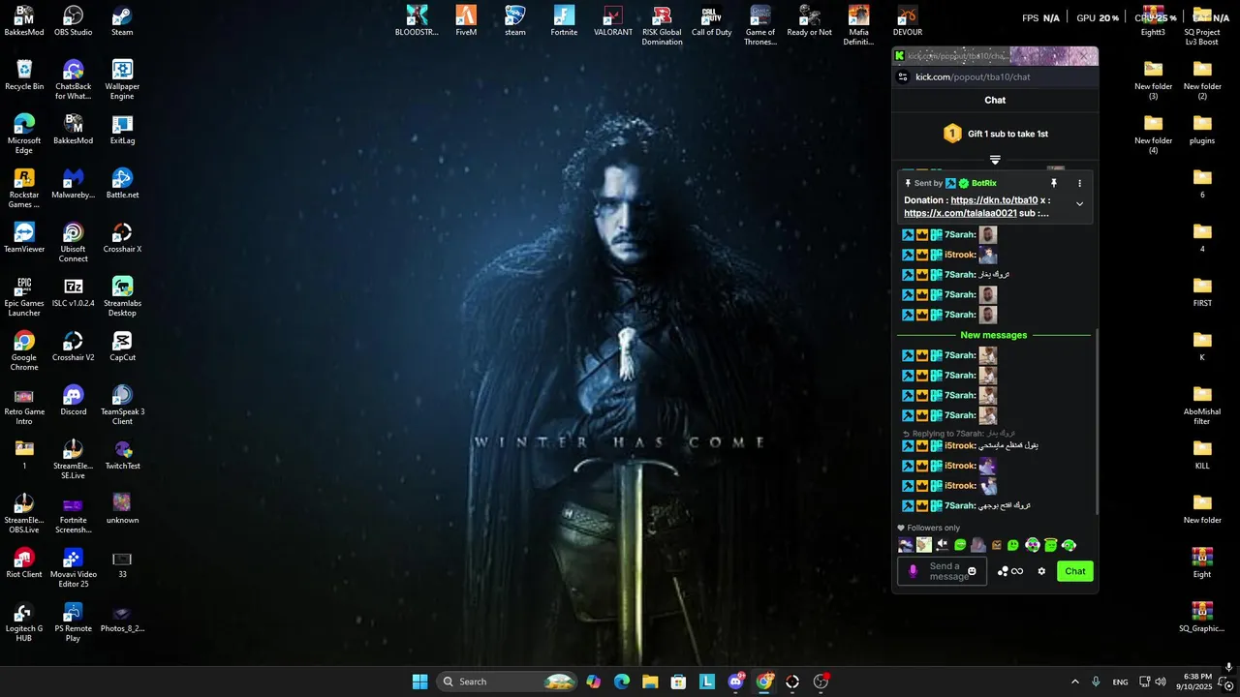Viewport: 1240px width, 697px height.
Task: Open the Fortnite desktop shortcut
Action: pos(564,20)
